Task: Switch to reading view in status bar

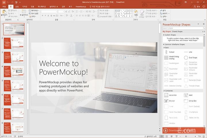Action: pos(171,136)
